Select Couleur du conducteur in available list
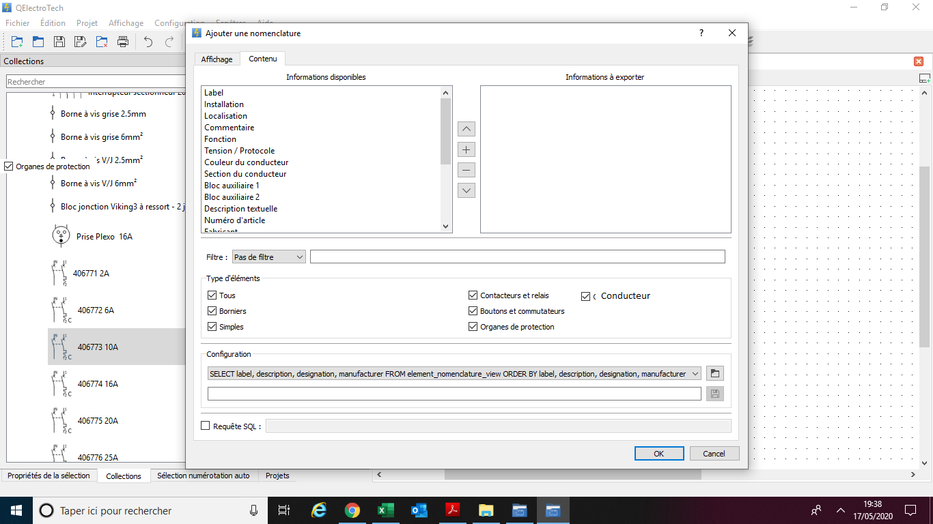 246,162
